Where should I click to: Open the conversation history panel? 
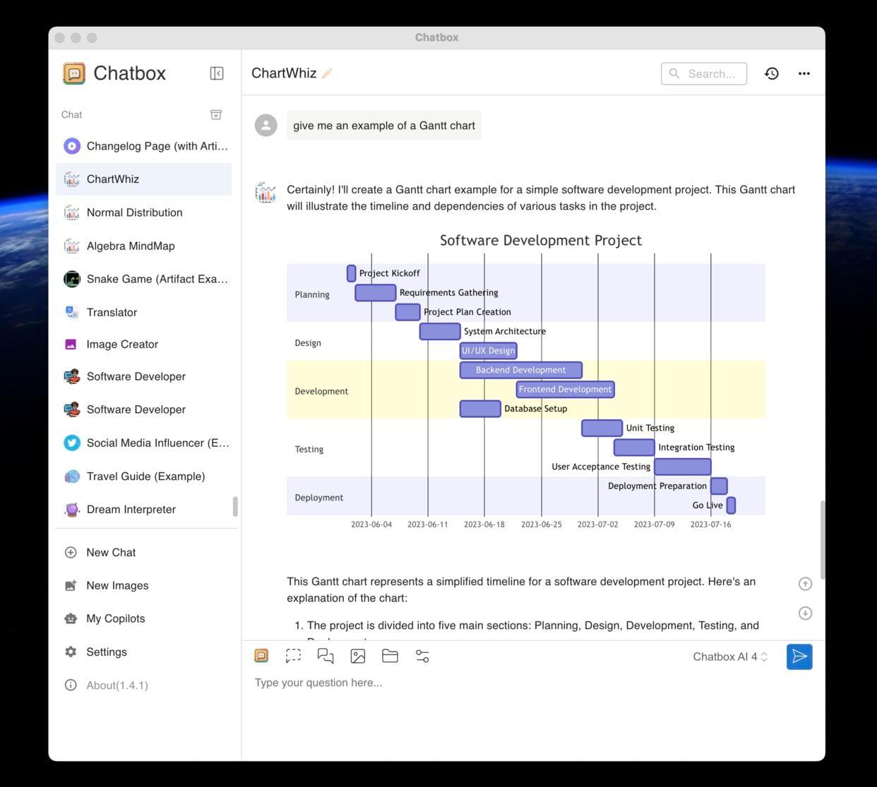[x=770, y=72]
